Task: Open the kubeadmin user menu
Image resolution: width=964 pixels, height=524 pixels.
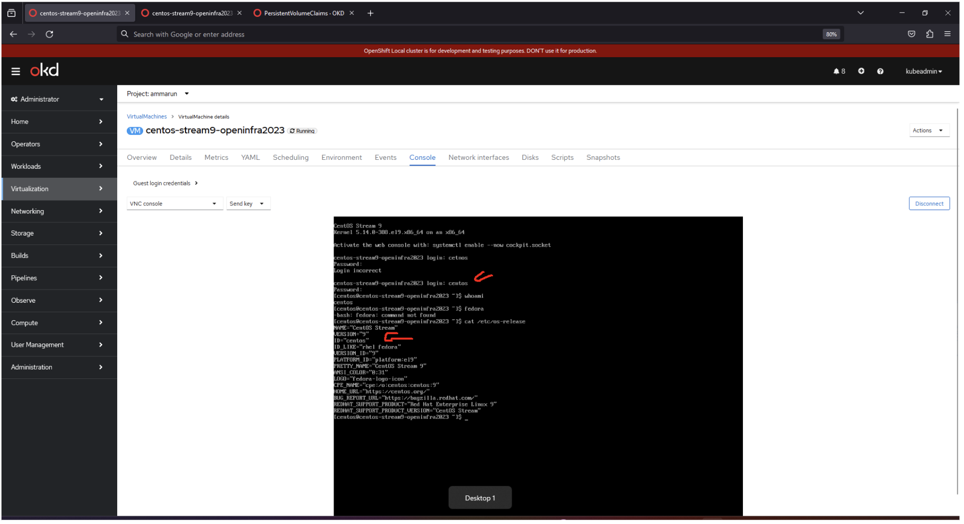Action: coord(924,71)
